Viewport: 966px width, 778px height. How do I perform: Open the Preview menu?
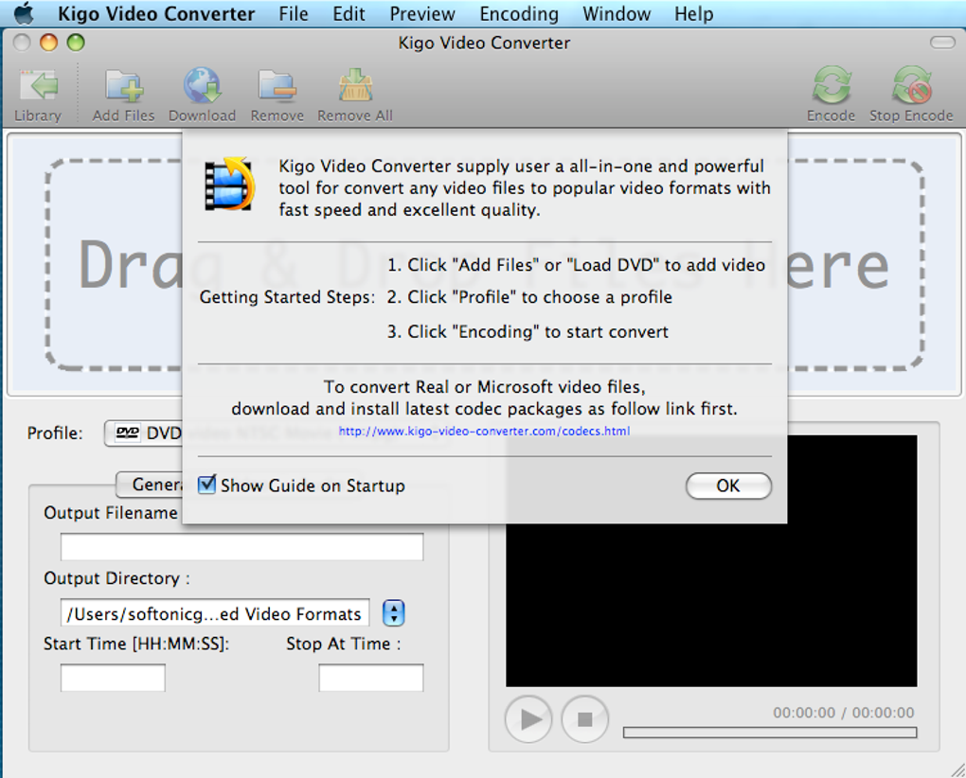point(422,13)
